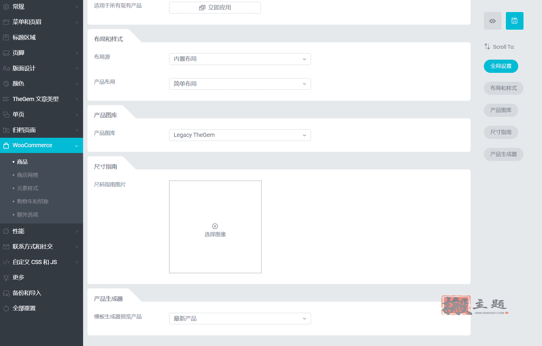542x346 pixels.
Task: Expand the 页脚 submenu chevron
Action: point(77,53)
